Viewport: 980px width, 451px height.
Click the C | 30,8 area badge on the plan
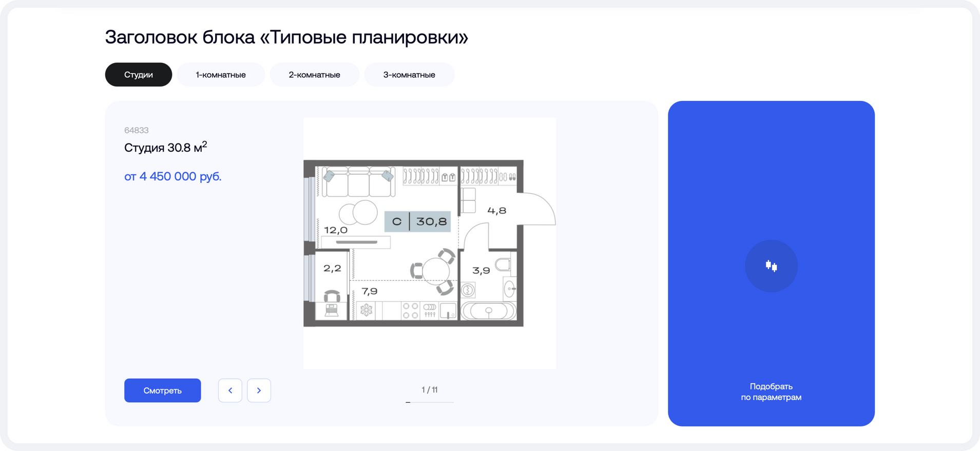coord(418,221)
